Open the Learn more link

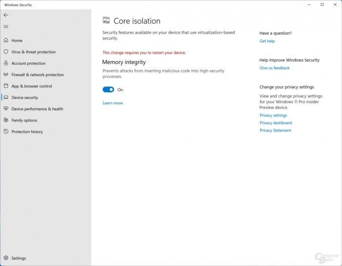coord(112,103)
